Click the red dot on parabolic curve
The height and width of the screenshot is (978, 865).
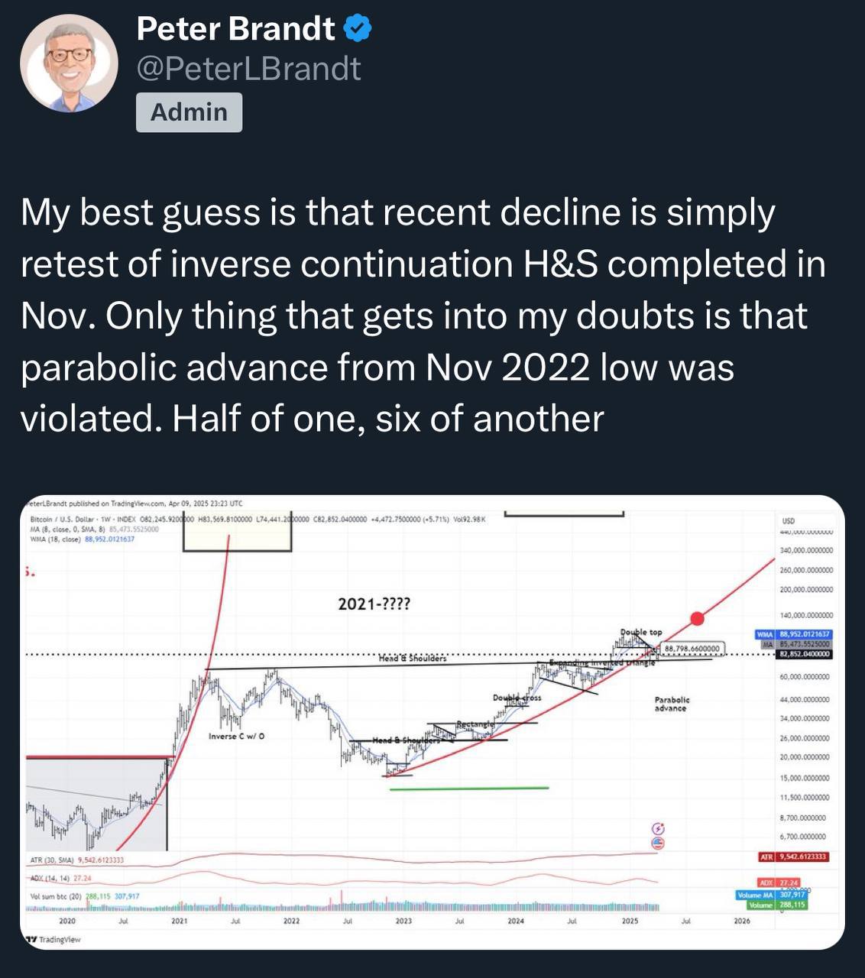tap(697, 617)
